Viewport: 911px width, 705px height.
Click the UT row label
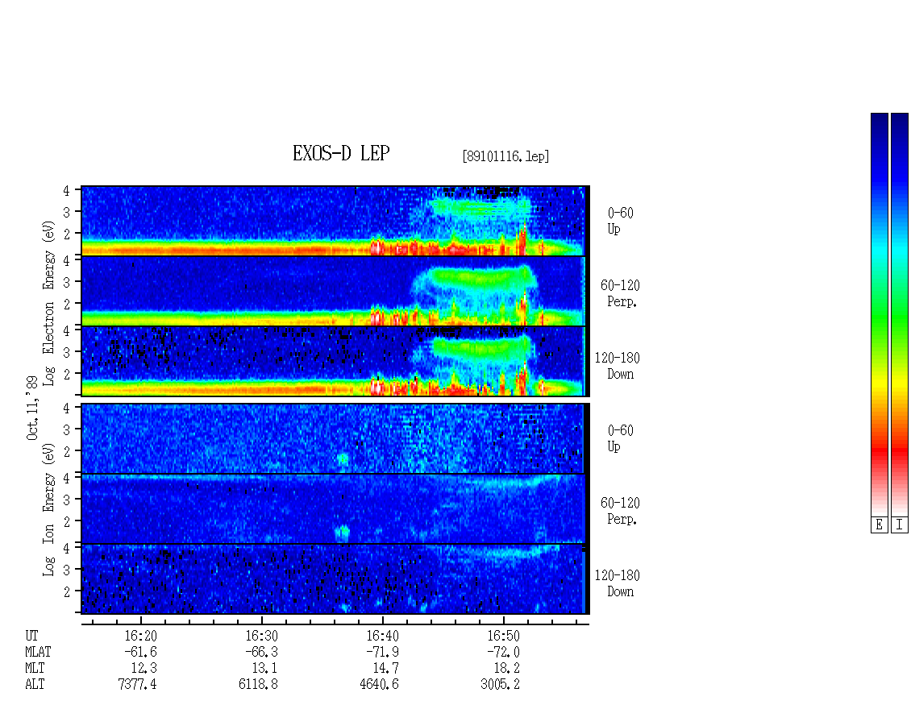point(31,636)
